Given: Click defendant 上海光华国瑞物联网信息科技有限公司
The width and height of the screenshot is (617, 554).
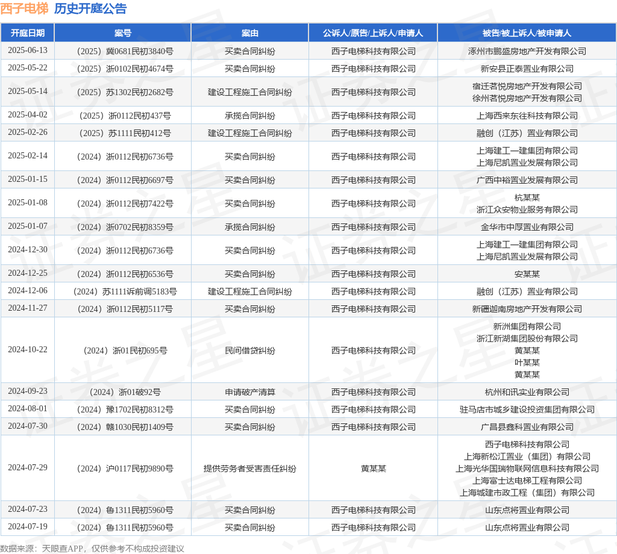Looking at the screenshot, I should coord(527,468).
